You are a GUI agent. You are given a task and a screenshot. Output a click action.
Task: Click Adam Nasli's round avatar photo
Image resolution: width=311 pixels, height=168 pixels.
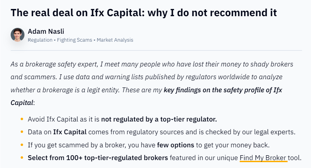(18, 35)
